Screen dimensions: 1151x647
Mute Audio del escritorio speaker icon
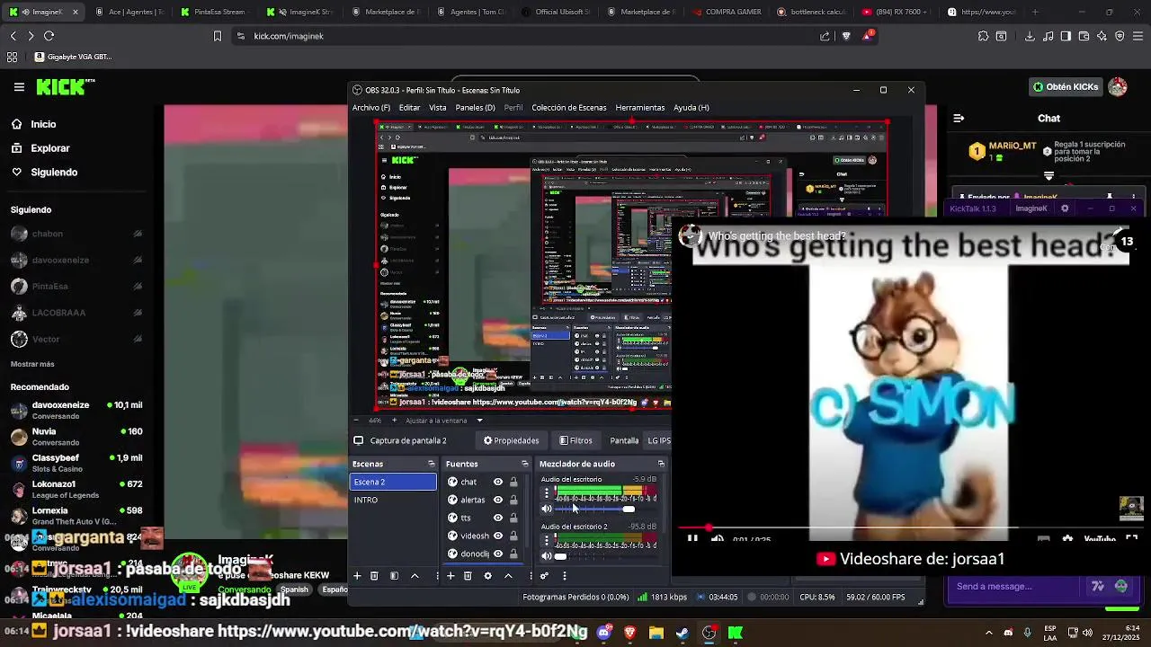click(x=546, y=509)
